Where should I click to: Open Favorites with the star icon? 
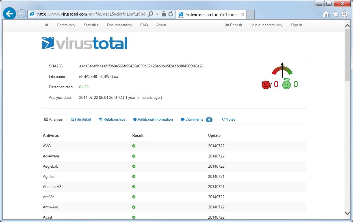click(x=335, y=14)
